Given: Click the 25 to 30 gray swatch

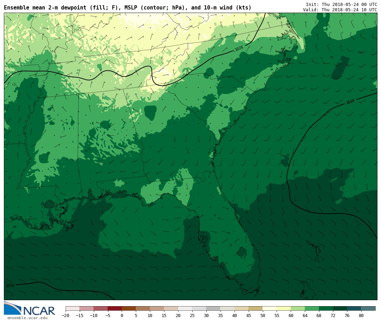Looking at the screenshot, I should (199, 308).
